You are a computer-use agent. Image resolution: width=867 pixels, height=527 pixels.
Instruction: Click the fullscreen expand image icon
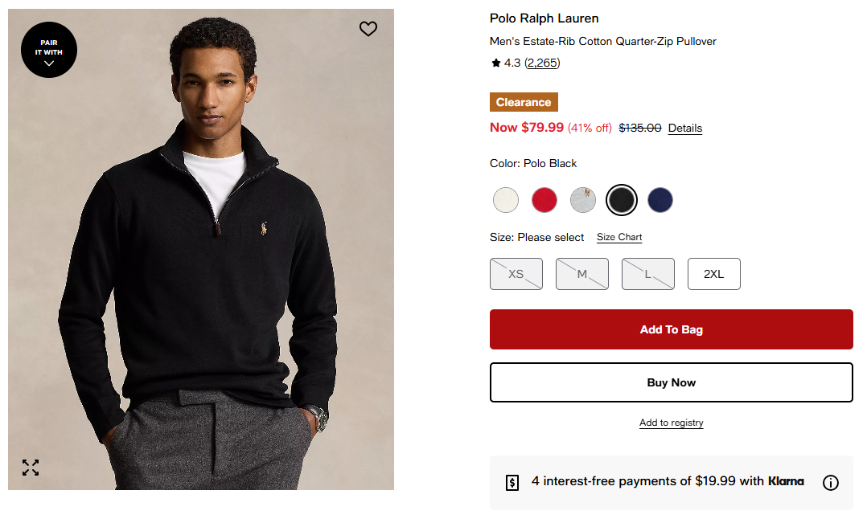(x=31, y=468)
